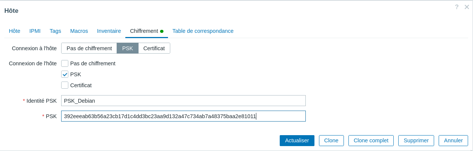Screen dimensions: 473x151
Task: Select PSK for connexion à l'hôte
Action: [128, 48]
